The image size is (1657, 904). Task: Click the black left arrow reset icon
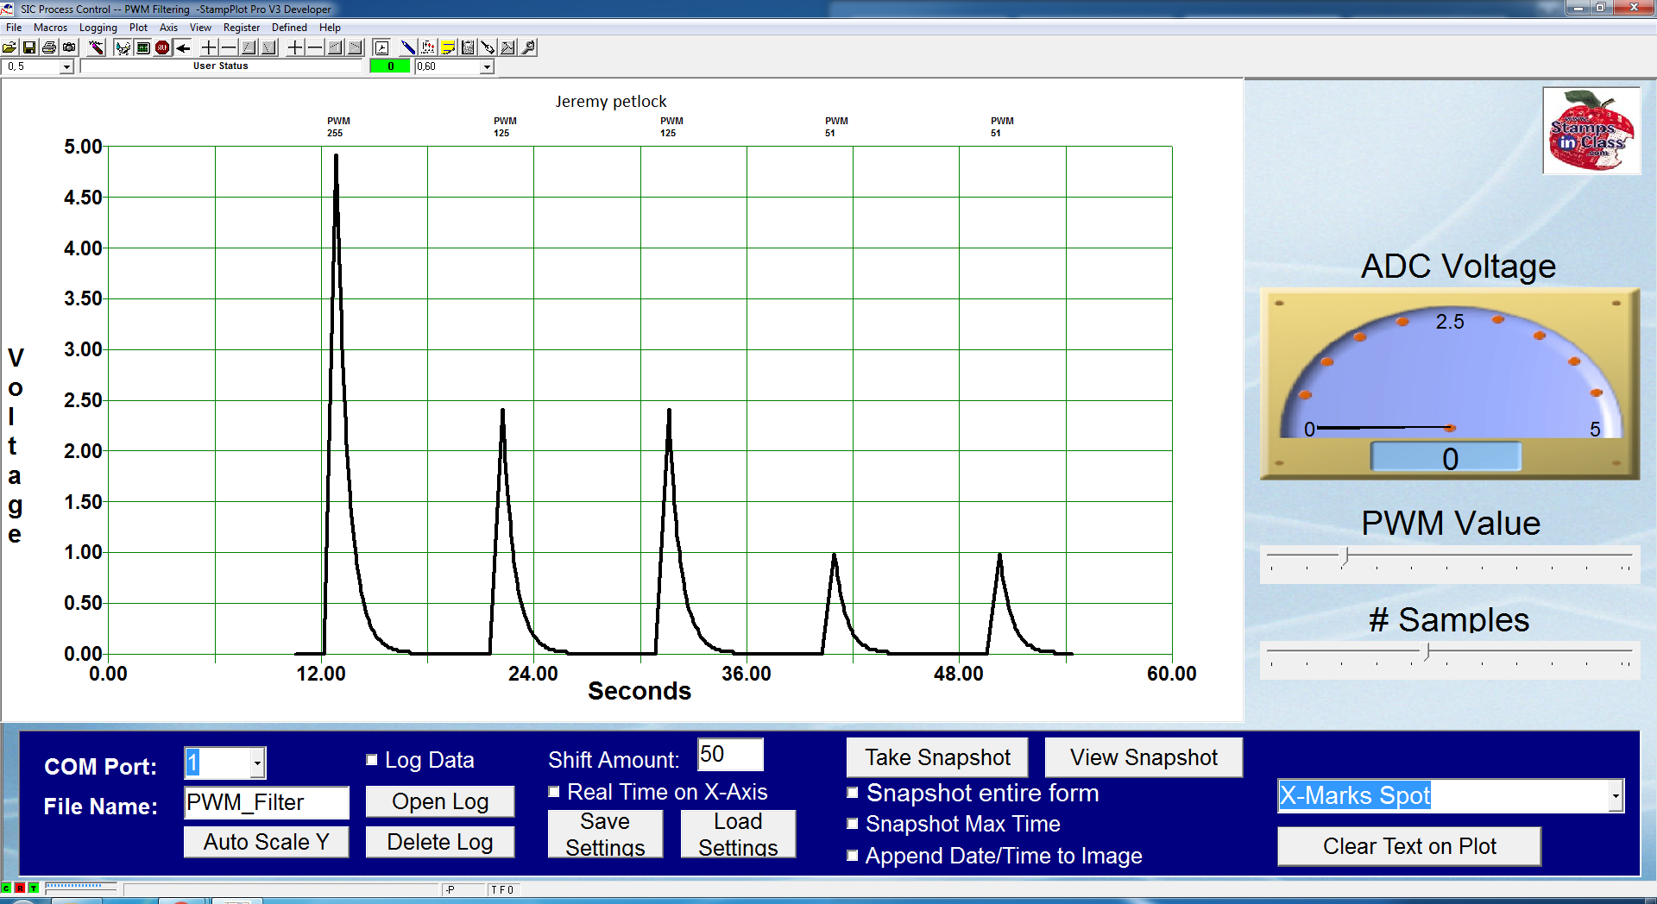[x=183, y=47]
